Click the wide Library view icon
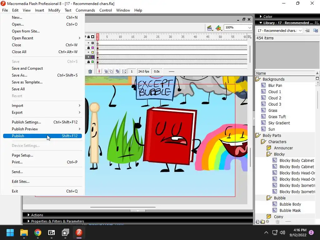 click(x=317, y=78)
